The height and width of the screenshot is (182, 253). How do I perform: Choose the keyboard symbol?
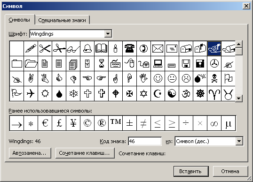click(x=116, y=64)
